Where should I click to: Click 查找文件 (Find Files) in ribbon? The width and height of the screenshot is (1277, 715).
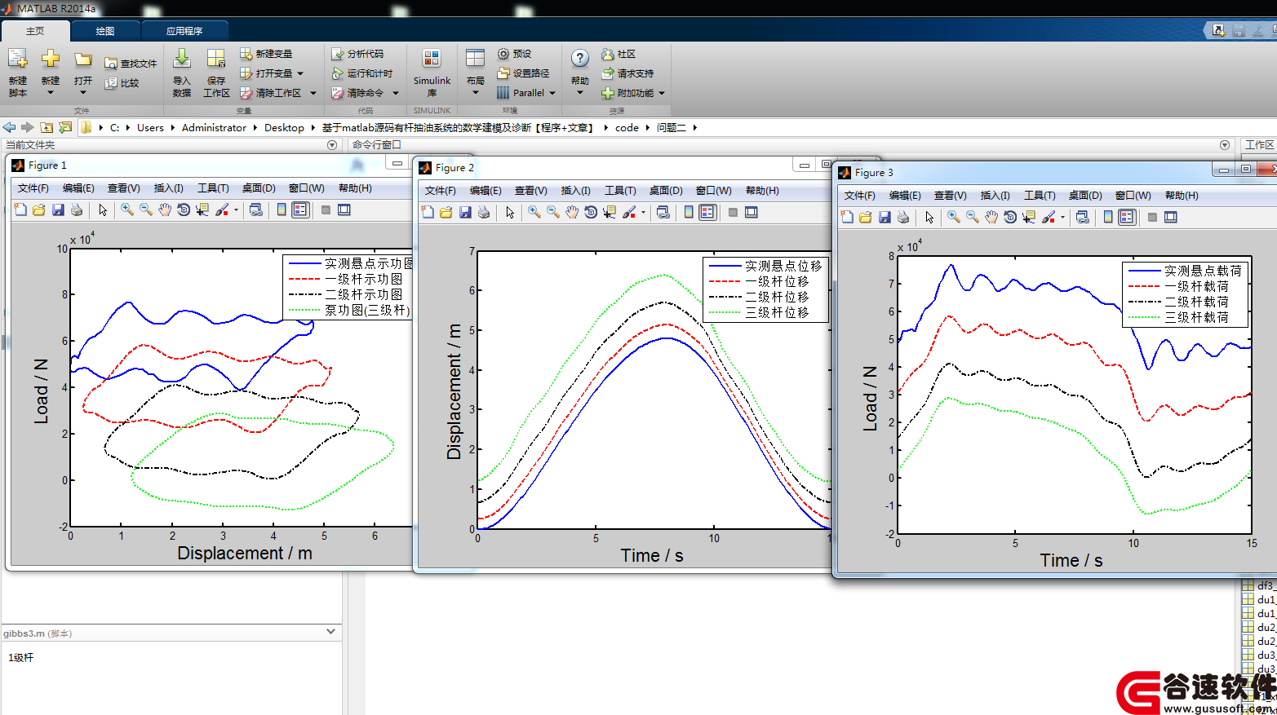click(131, 64)
